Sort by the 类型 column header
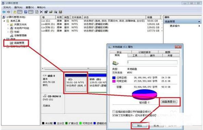Viewport: 203px width, 130px height. (x=67, y=17)
